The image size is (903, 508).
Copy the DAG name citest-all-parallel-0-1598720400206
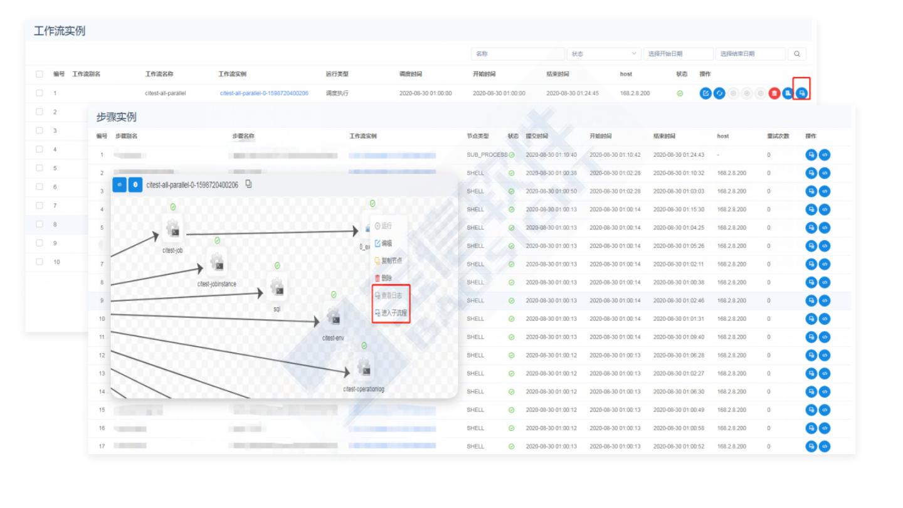point(249,184)
